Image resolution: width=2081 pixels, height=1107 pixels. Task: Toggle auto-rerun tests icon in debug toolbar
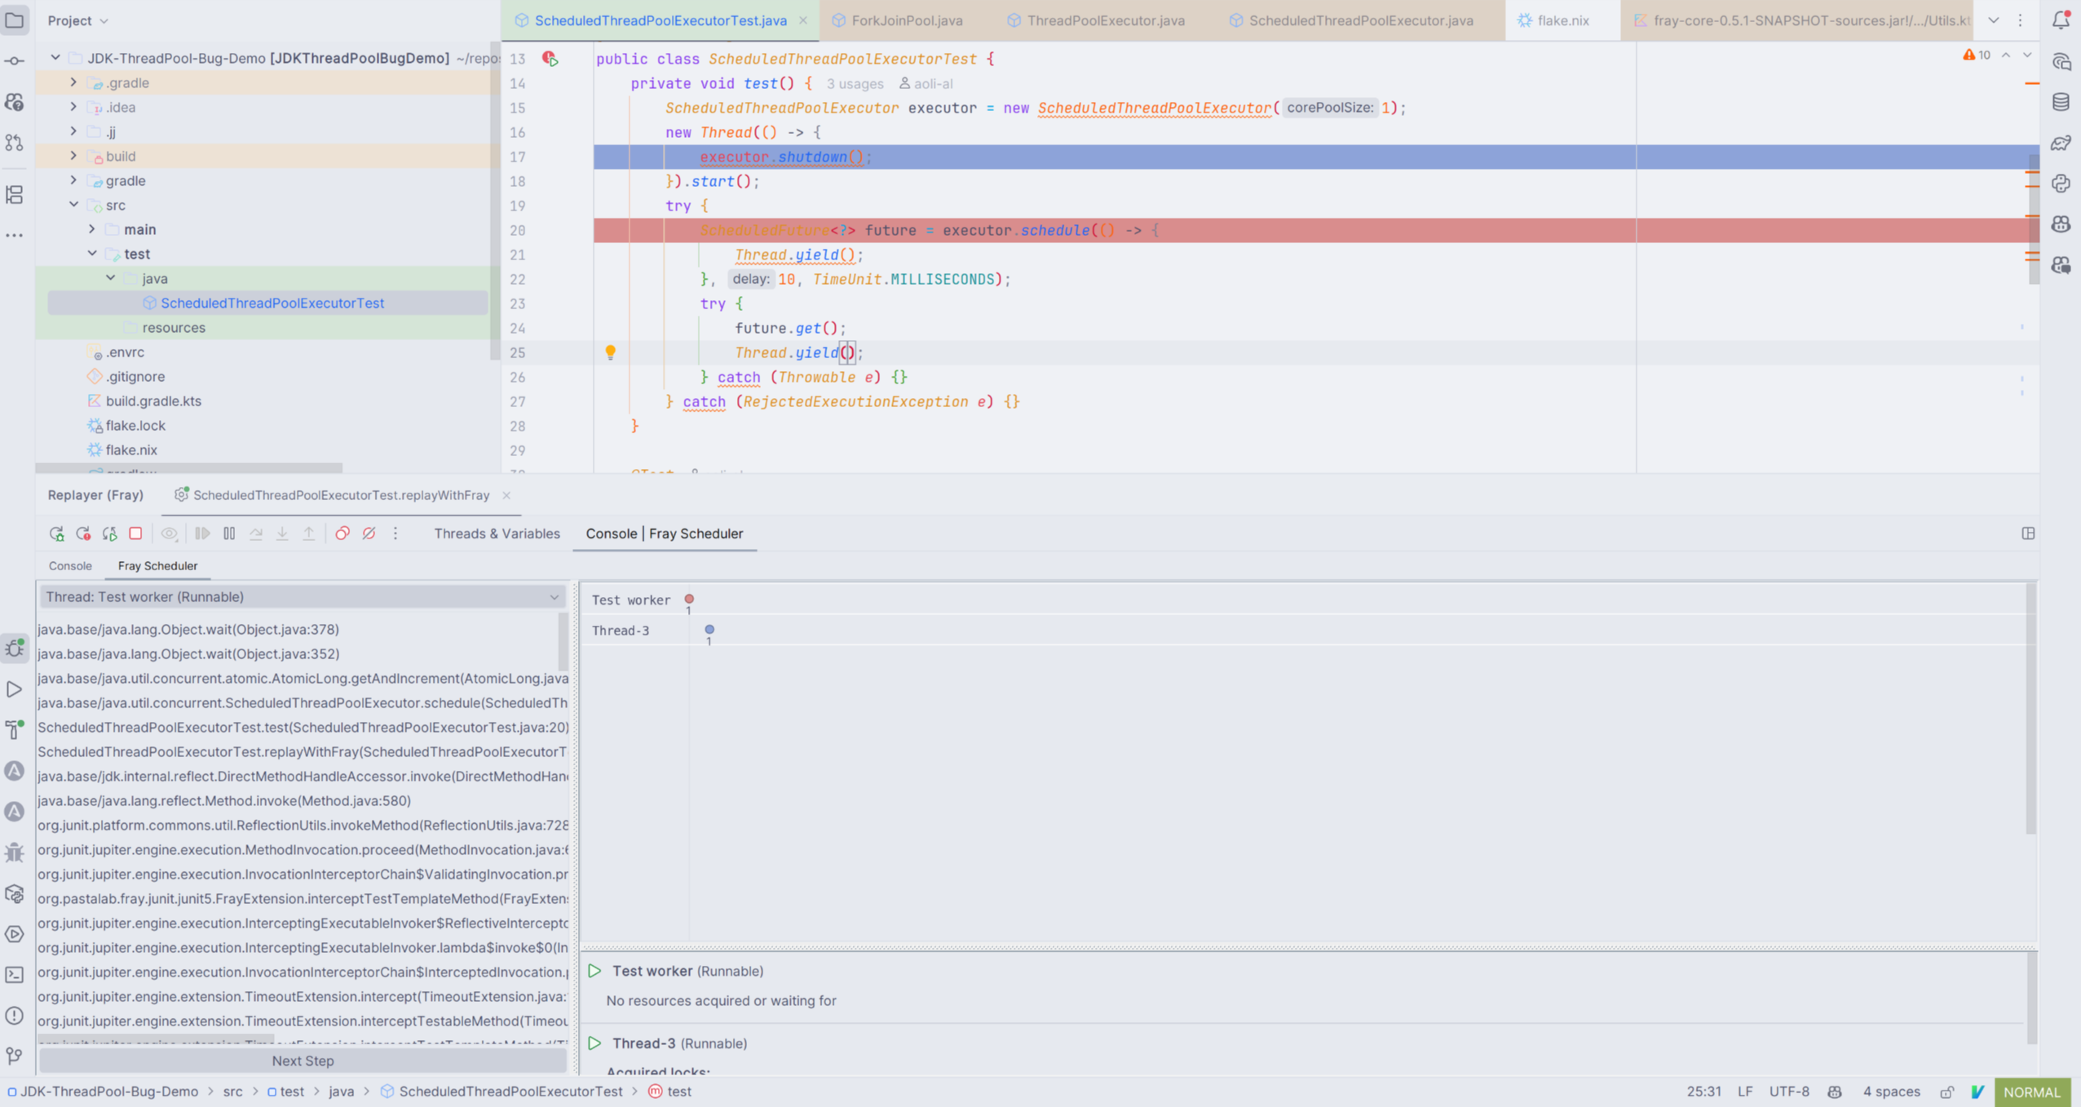pyautogui.click(x=109, y=534)
